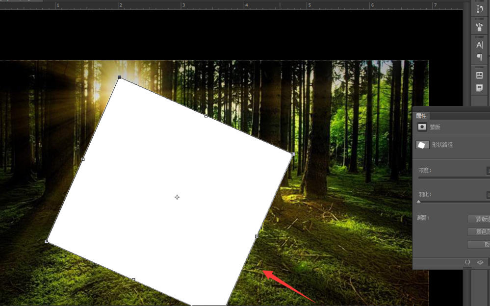
Task: Click the upper-left edge midpoint handle
Action: 83,159
